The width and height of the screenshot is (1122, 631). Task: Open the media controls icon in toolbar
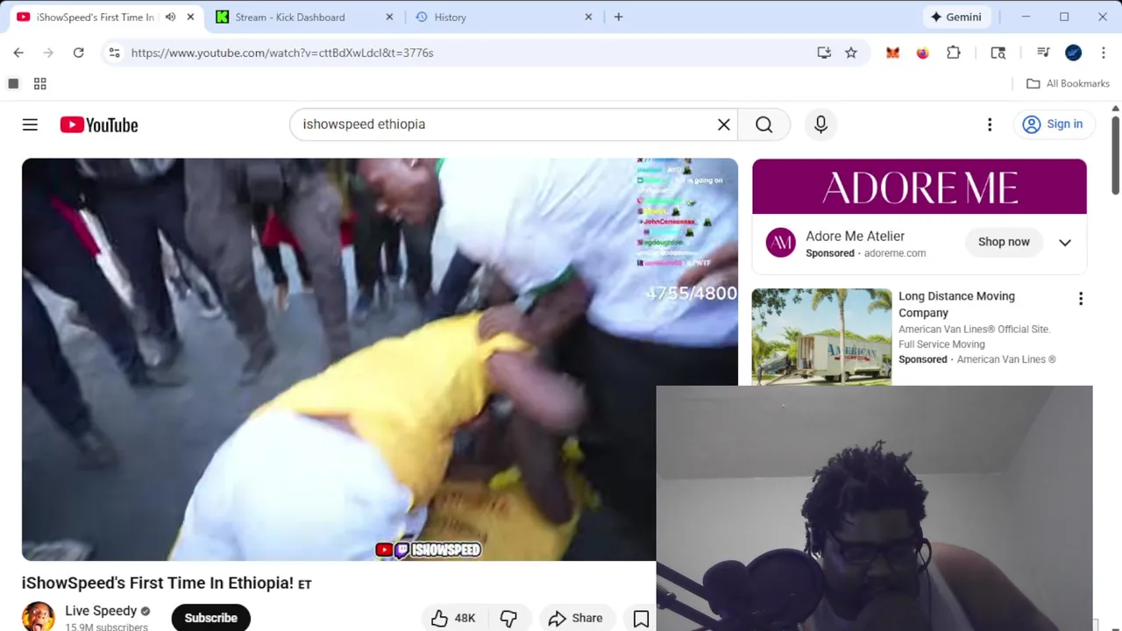1043,53
